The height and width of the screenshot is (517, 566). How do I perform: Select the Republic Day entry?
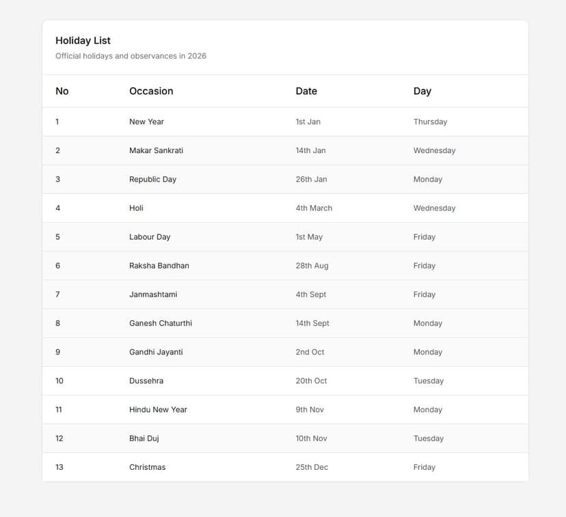[152, 179]
